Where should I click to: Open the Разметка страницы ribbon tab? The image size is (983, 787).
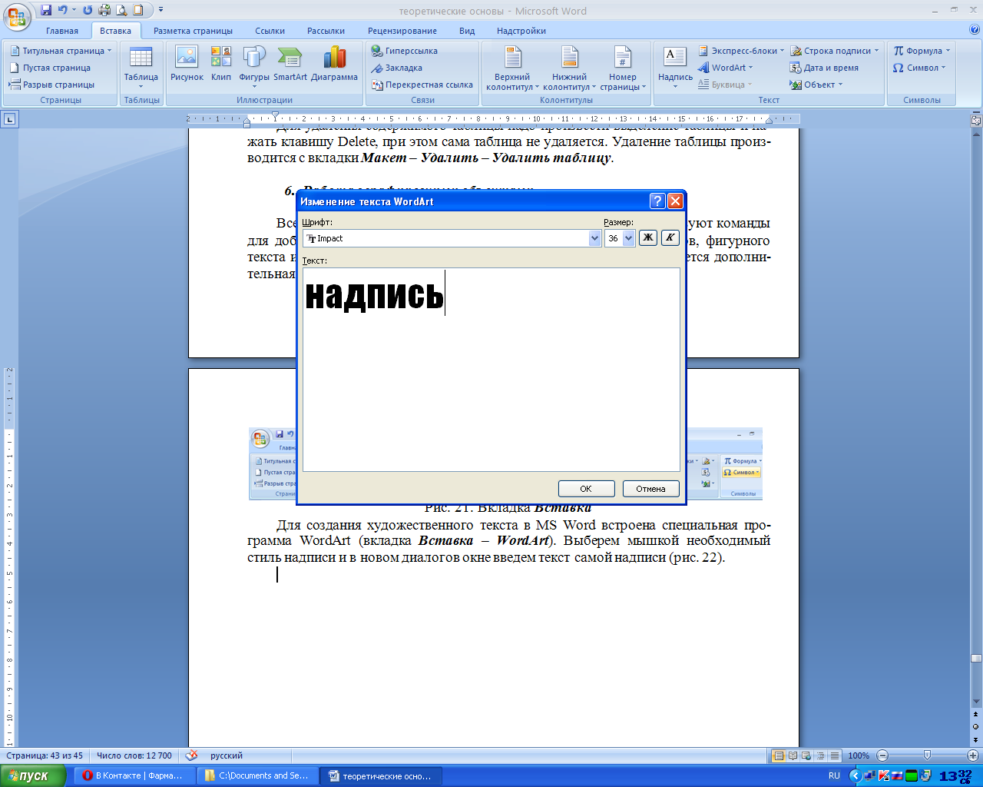pyautogui.click(x=193, y=31)
